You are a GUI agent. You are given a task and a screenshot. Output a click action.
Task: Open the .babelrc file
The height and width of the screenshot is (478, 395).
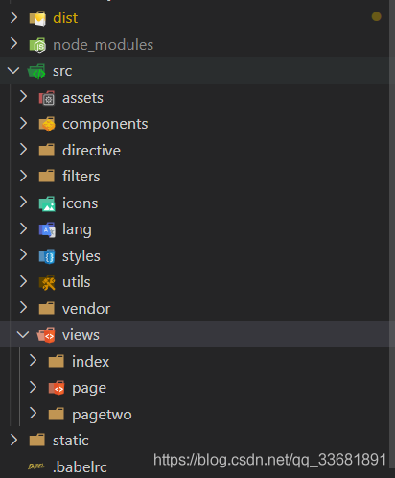click(x=80, y=467)
